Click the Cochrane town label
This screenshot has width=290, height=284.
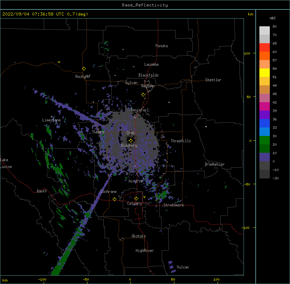[108, 192]
